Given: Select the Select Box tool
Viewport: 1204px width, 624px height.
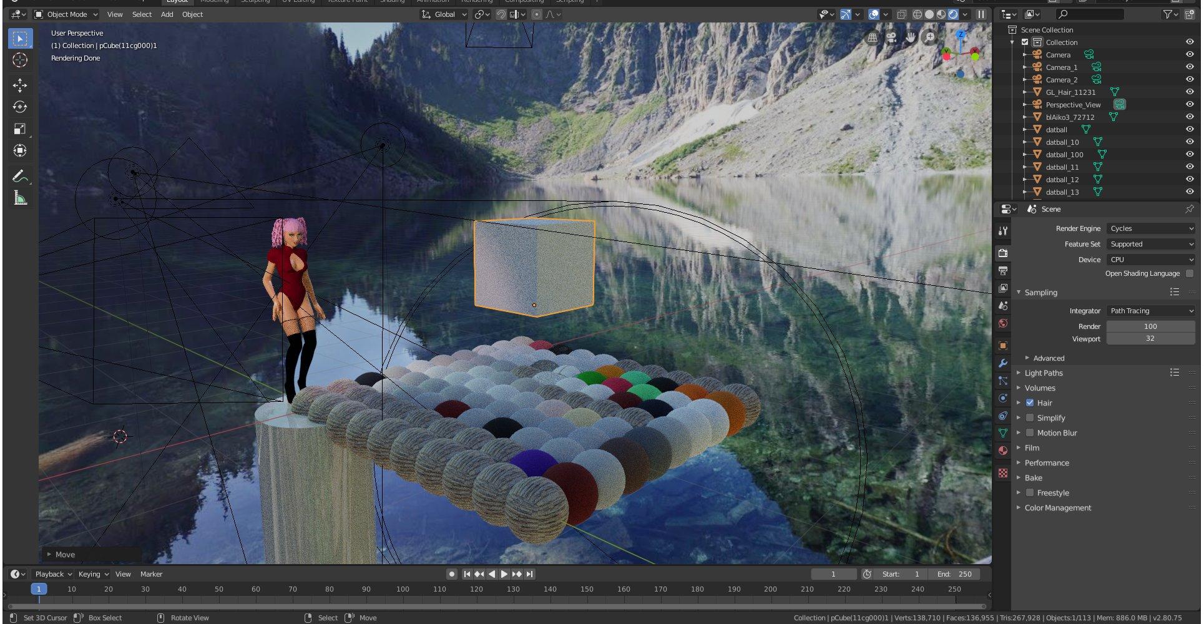Looking at the screenshot, I should coord(20,39).
